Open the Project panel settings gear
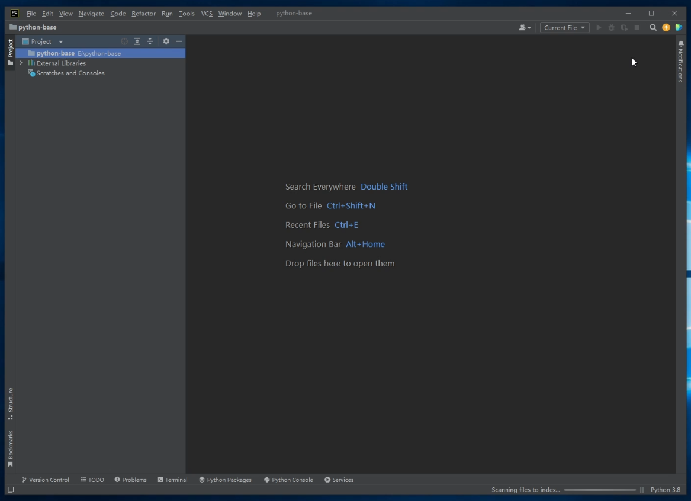Screen dimensions: 691x501 166,41
